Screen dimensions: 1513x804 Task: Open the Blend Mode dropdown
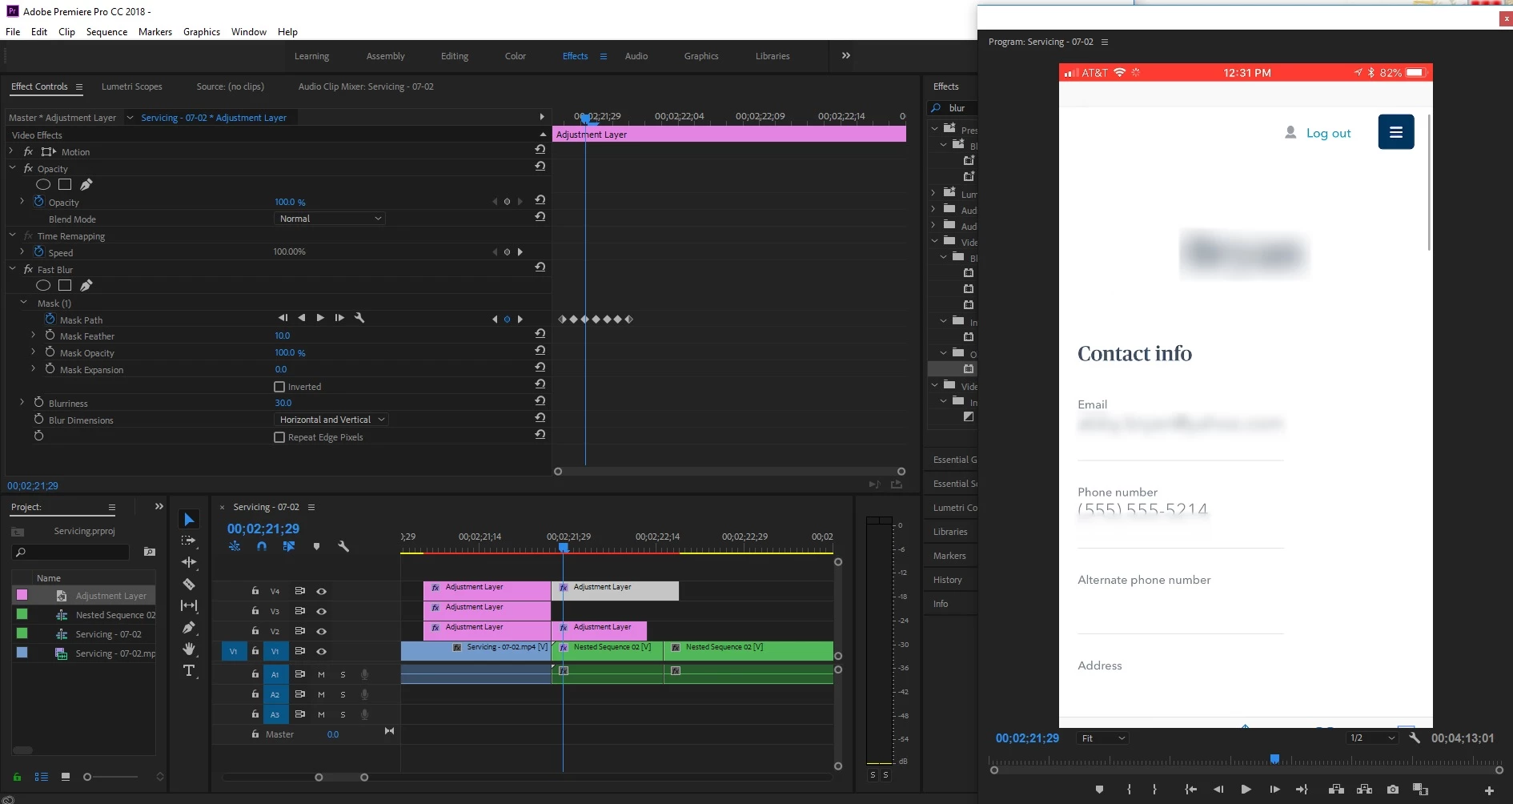[330, 219]
